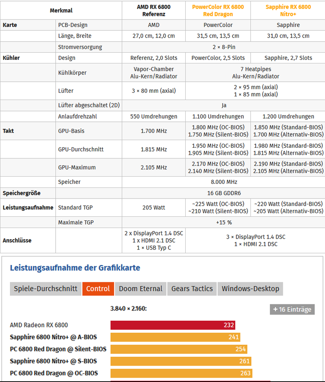Click the 3 × DisplayPort 1.4 DSC cell
Image resolution: width=325 pixels, height=382 pixels.
[256, 240]
